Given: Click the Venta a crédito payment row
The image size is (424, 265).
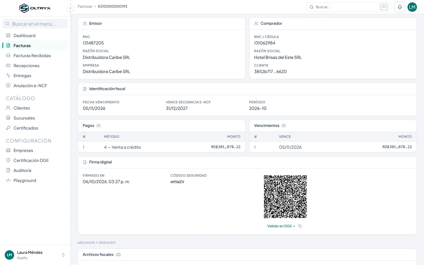Looking at the screenshot, I should (162, 147).
